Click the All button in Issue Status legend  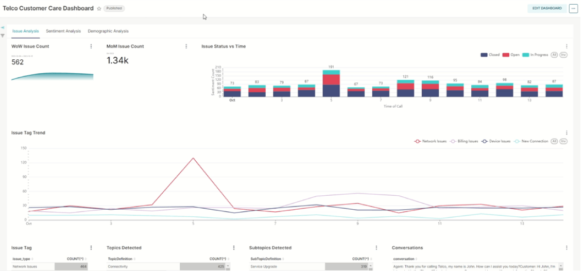click(x=554, y=55)
